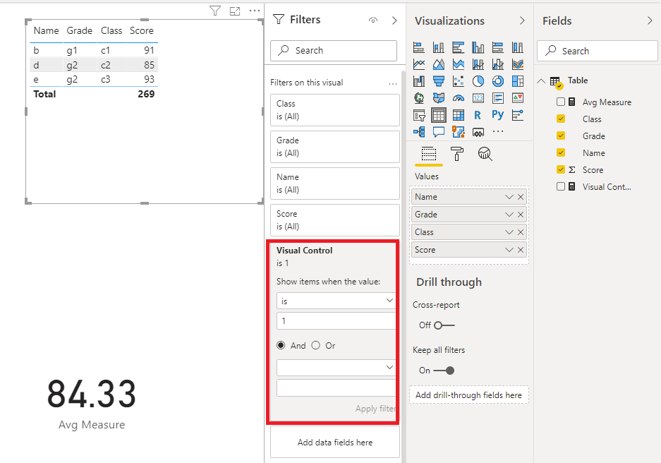
Task: Select the Stacked bar chart visualization
Action: [418, 48]
